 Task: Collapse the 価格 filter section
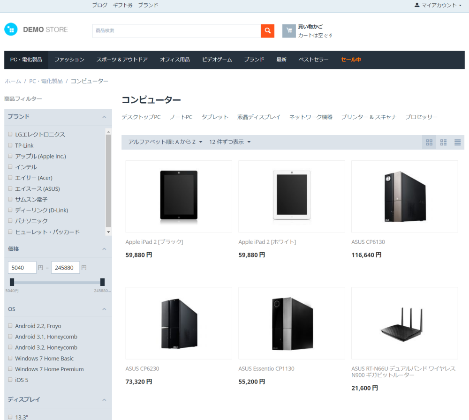[104, 249]
